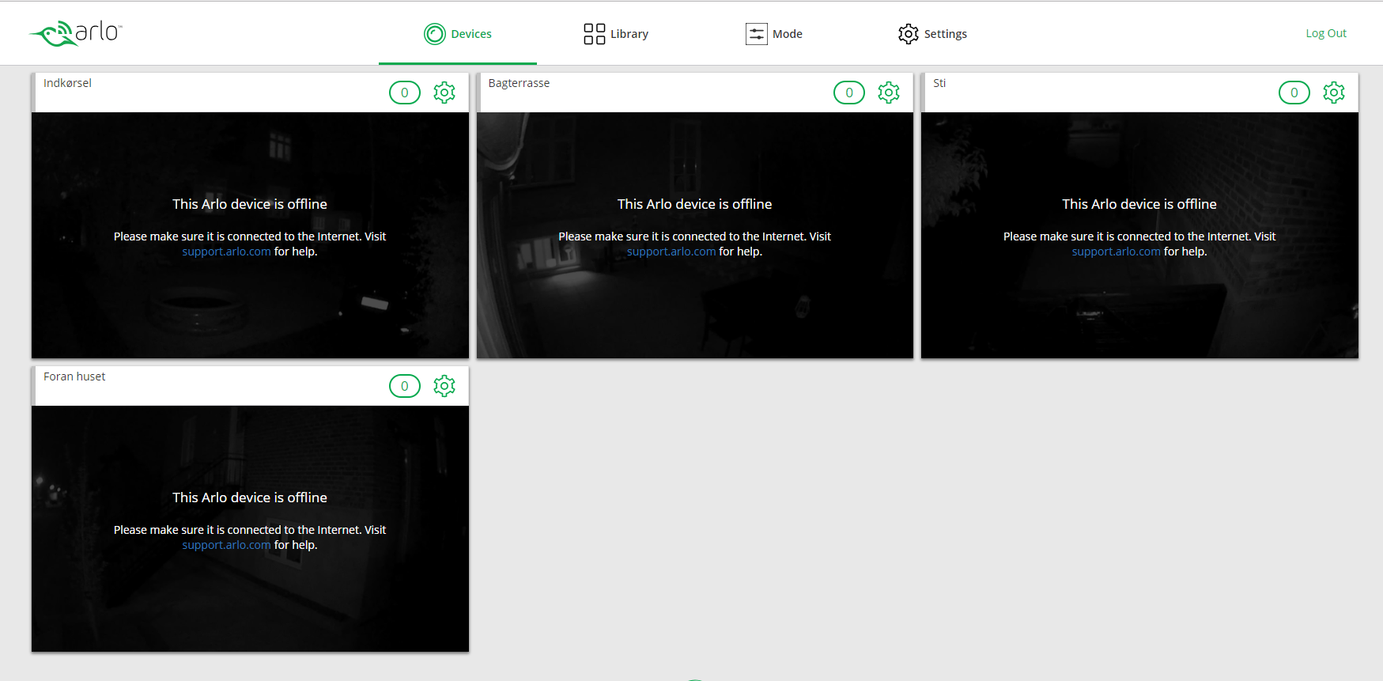Select the Bagterrasse camera name
This screenshot has width=1383, height=681.
(x=519, y=83)
